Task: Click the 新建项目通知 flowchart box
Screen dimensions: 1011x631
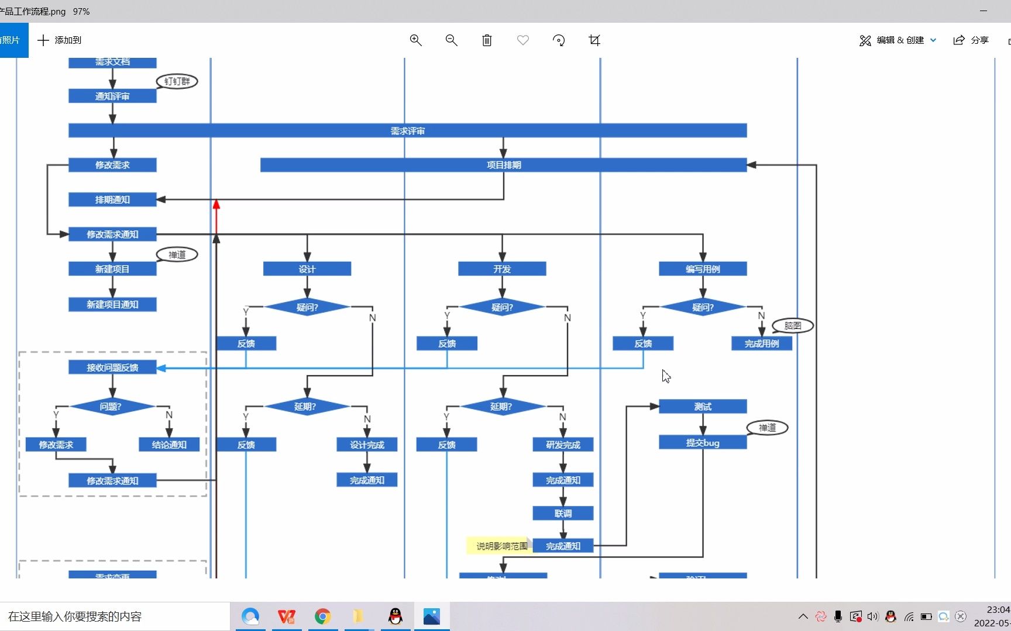Action: point(112,304)
